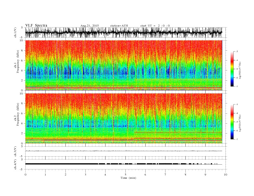Screen dimensions: 254x196
Task: Click the "-7" tick on ch.2 color bar
Action: click(236, 139)
